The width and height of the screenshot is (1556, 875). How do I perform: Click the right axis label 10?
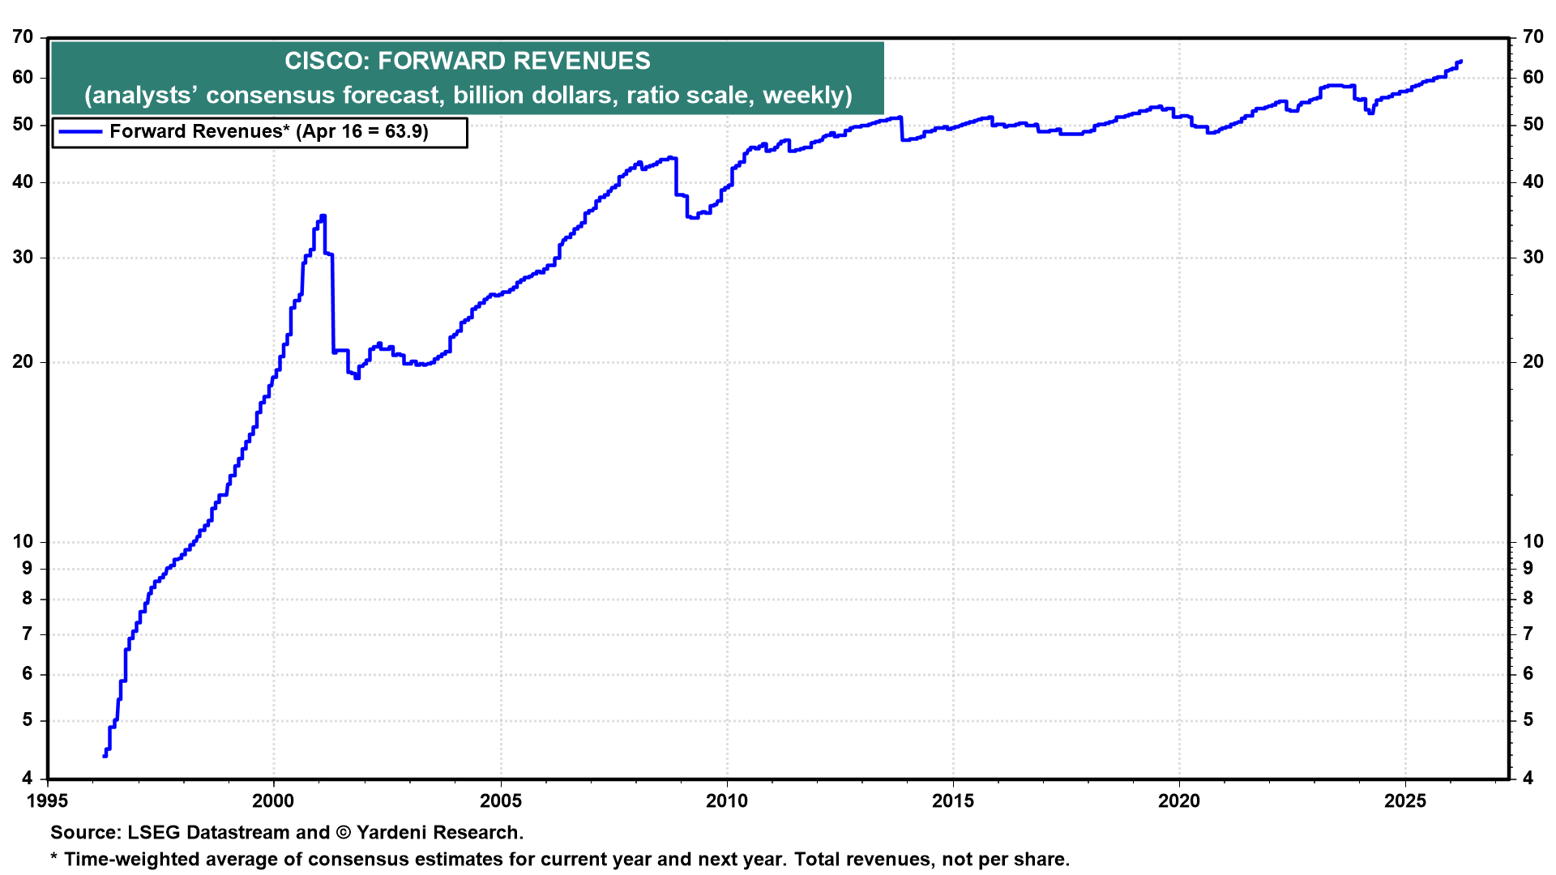tap(1532, 542)
